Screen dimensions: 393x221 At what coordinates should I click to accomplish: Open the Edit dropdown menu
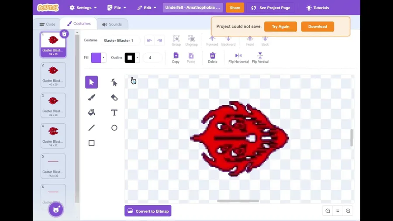click(147, 8)
